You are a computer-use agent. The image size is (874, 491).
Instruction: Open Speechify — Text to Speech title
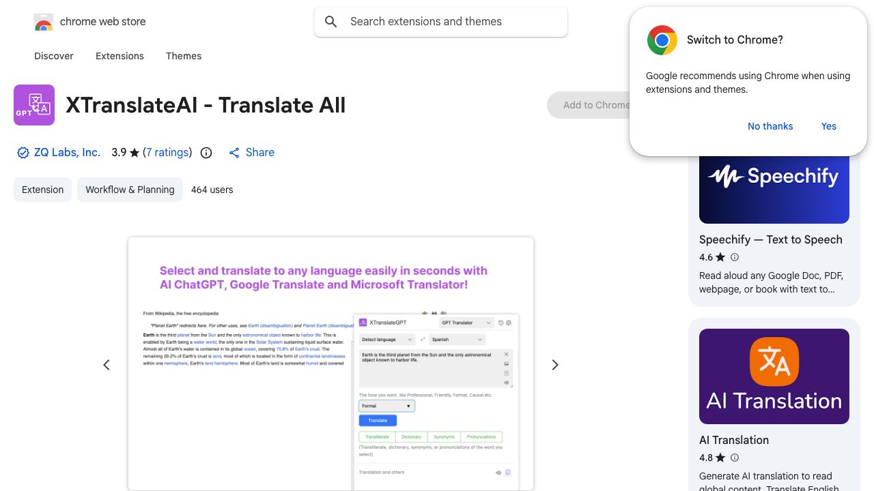(771, 239)
